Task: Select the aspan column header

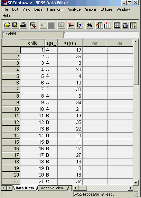Action: 70,43
